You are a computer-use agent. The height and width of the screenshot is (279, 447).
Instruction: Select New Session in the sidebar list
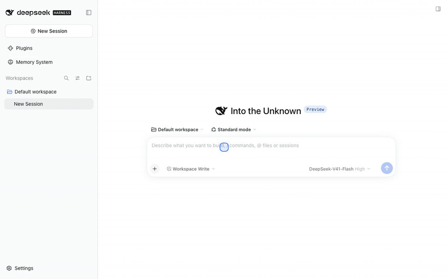tap(49, 104)
